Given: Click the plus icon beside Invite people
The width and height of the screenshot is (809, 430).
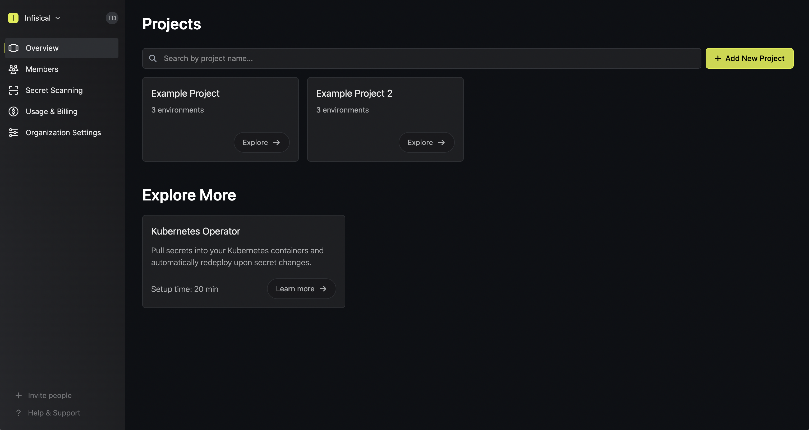Looking at the screenshot, I should click(19, 395).
